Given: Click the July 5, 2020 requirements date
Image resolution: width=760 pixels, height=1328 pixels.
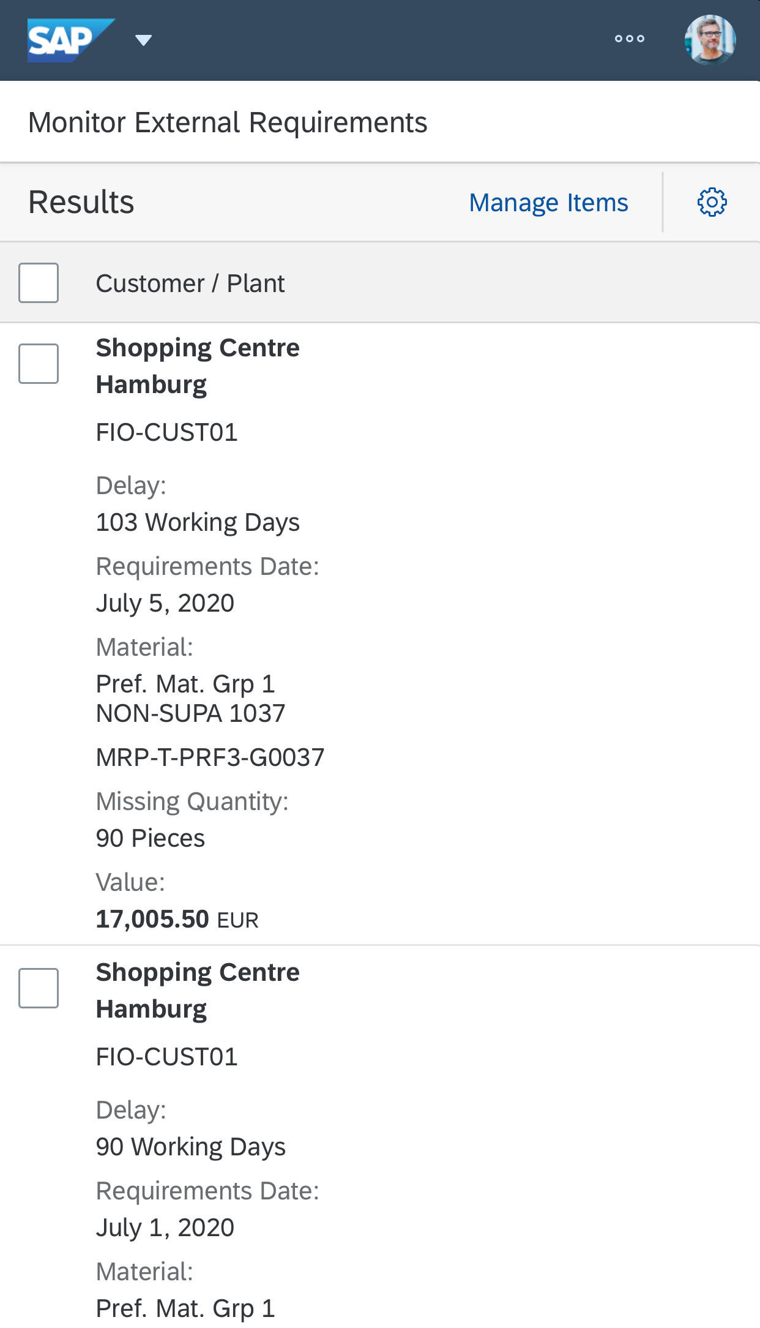Looking at the screenshot, I should point(165,603).
